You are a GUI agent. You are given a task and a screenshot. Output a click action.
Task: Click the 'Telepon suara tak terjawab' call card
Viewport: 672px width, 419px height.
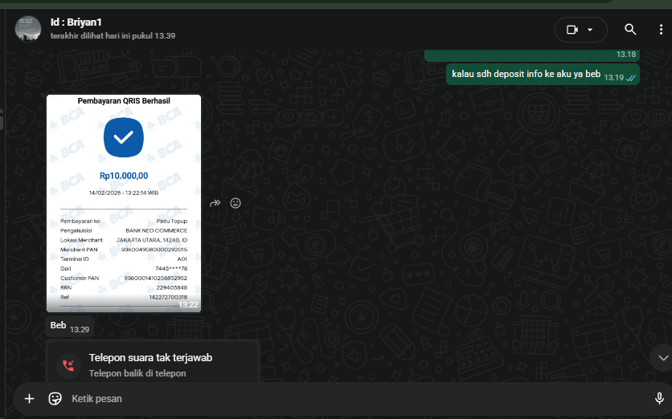tap(153, 362)
